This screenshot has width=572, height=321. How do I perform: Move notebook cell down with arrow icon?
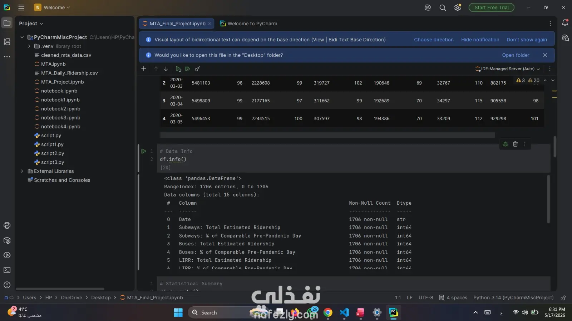click(x=166, y=69)
